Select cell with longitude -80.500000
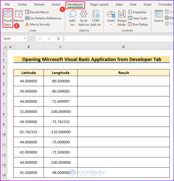The width and height of the screenshot is (174, 181). pos(61,91)
